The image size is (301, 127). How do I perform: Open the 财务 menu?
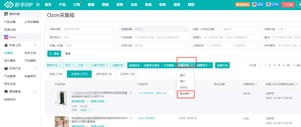point(162,5)
